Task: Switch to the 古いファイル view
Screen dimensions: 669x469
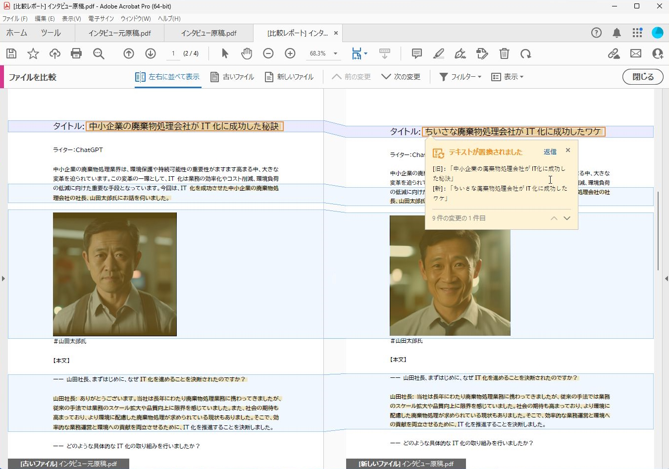Action: pos(232,77)
